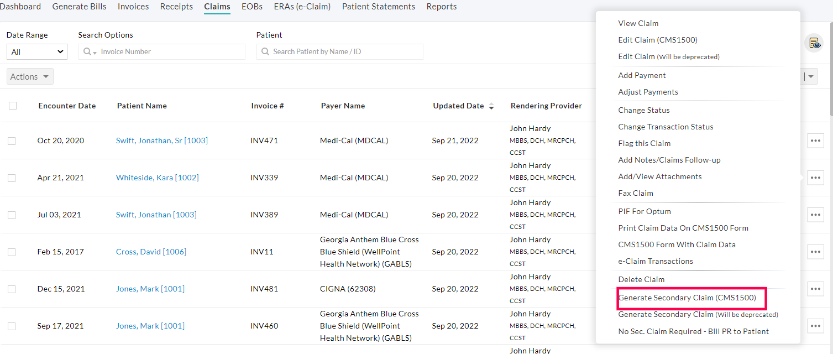Click the claim preview document-with-eye icon
833x354 pixels.
(x=815, y=43)
